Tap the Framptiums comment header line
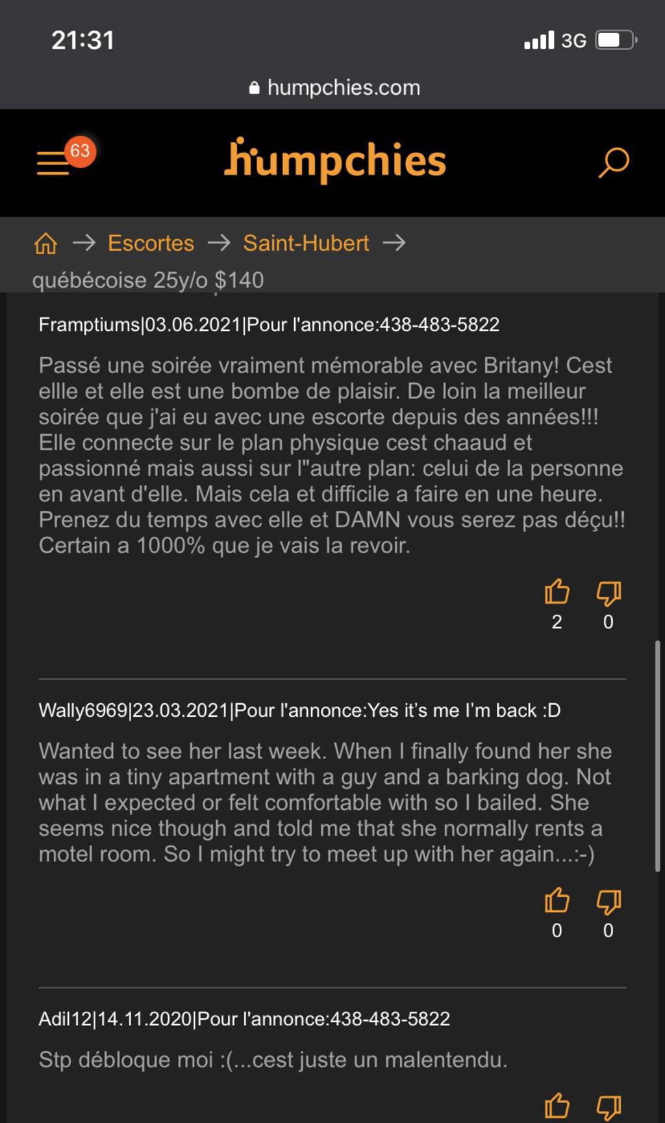This screenshot has width=665, height=1123. tap(269, 324)
